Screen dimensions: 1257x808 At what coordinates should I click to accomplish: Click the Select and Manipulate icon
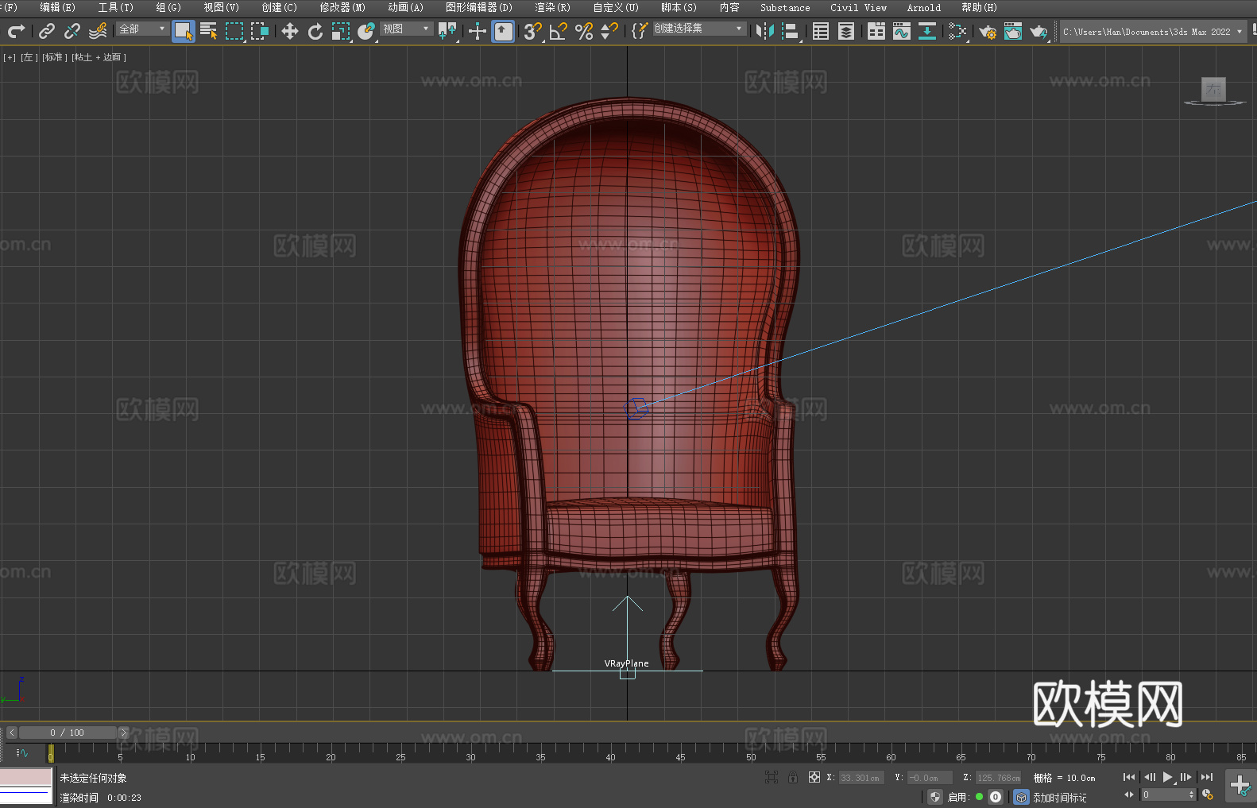click(478, 31)
